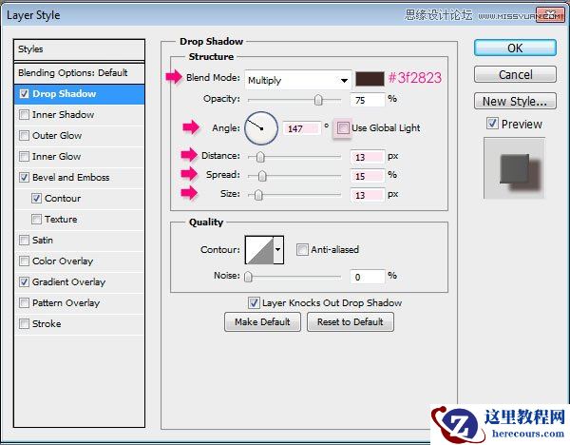This screenshot has width=570, height=445.
Task: Select the Pattern Overlay style row
Action: click(x=79, y=302)
